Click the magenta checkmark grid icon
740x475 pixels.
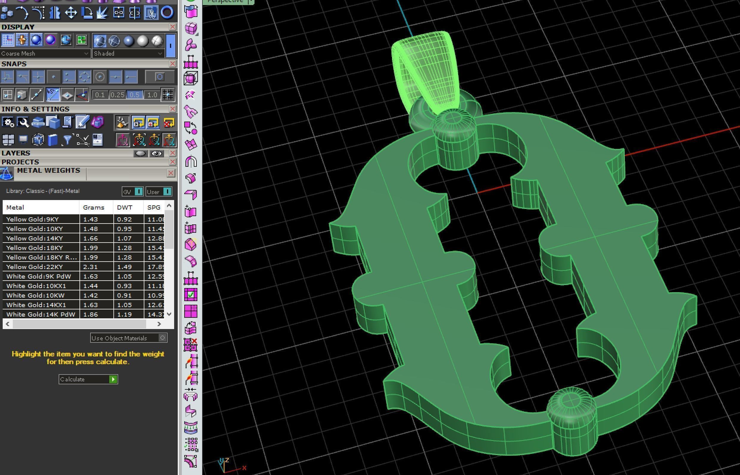191,295
